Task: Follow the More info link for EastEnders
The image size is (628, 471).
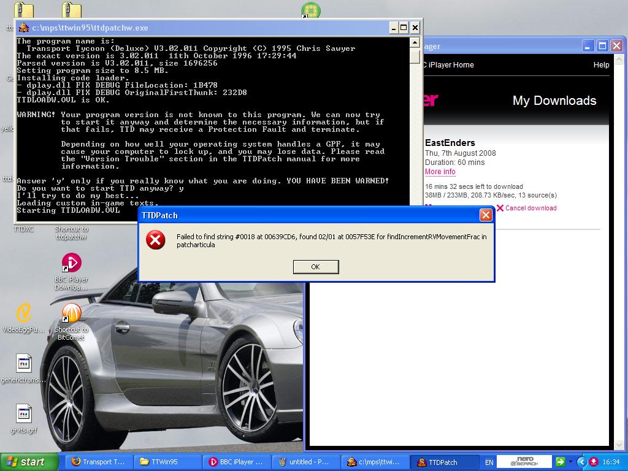Action: [440, 172]
